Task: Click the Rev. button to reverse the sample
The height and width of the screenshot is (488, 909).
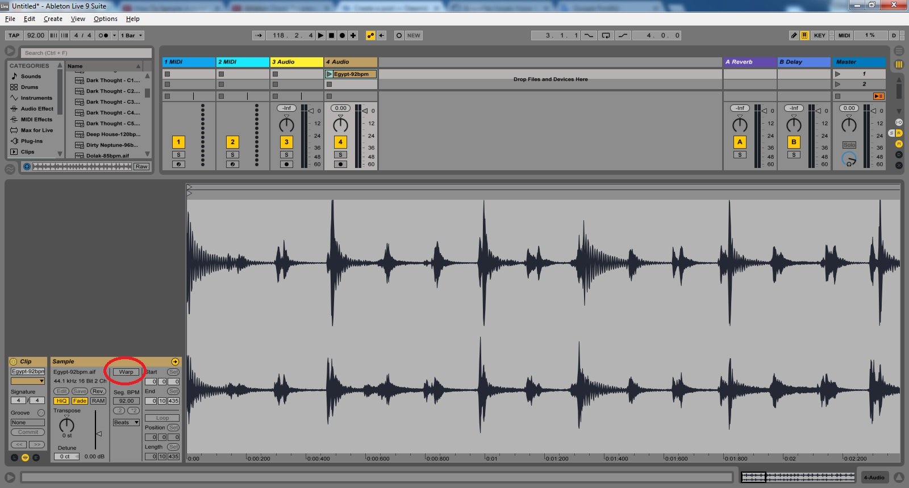Action: click(98, 392)
